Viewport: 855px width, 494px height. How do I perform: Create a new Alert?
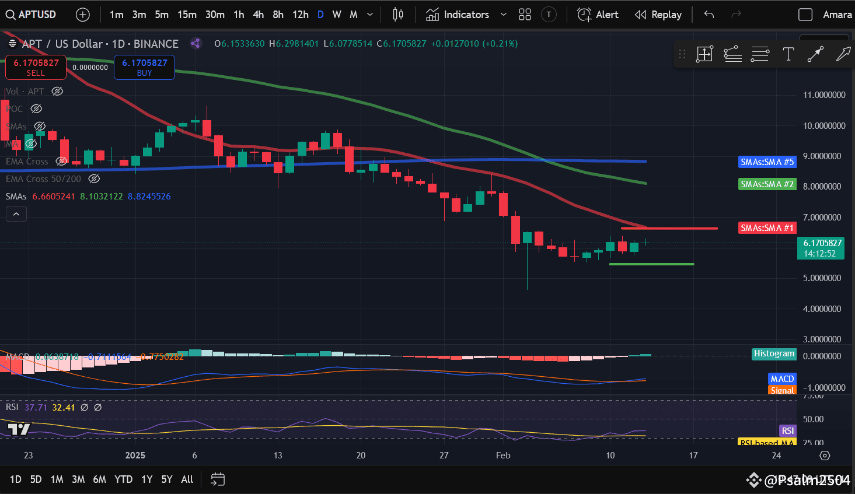[598, 14]
